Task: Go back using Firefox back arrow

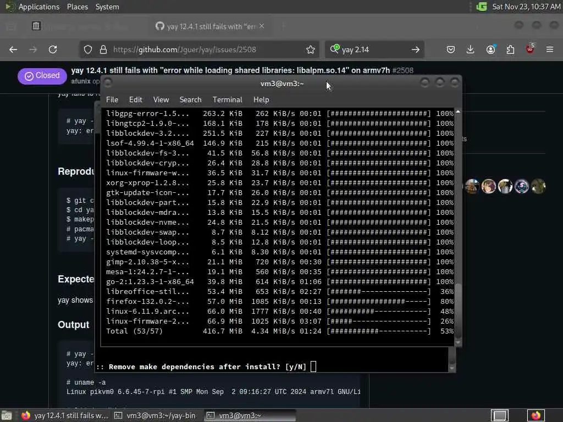Action: tap(13, 49)
